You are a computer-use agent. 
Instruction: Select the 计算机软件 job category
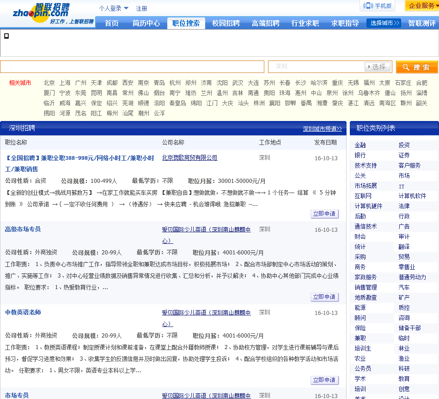(412, 196)
